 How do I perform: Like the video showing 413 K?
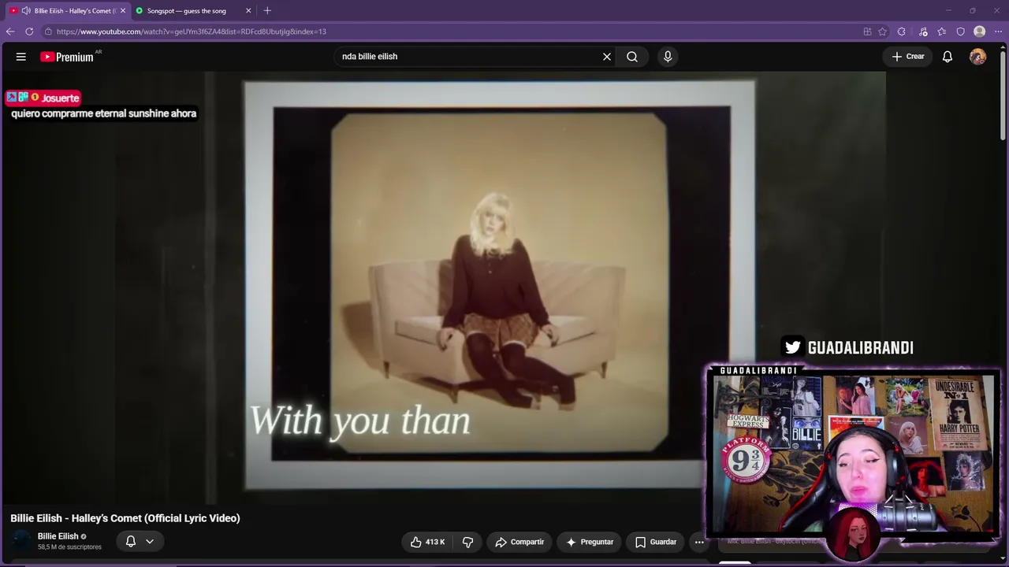pyautogui.click(x=427, y=542)
